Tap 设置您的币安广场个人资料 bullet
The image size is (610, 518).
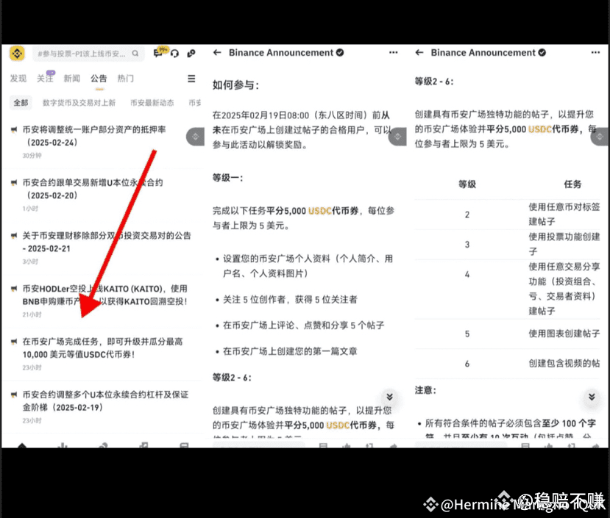point(308,266)
